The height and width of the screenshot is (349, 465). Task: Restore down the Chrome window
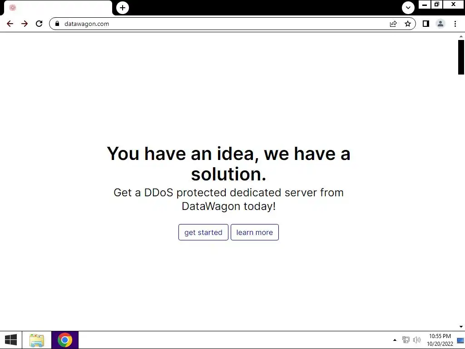coord(437,5)
